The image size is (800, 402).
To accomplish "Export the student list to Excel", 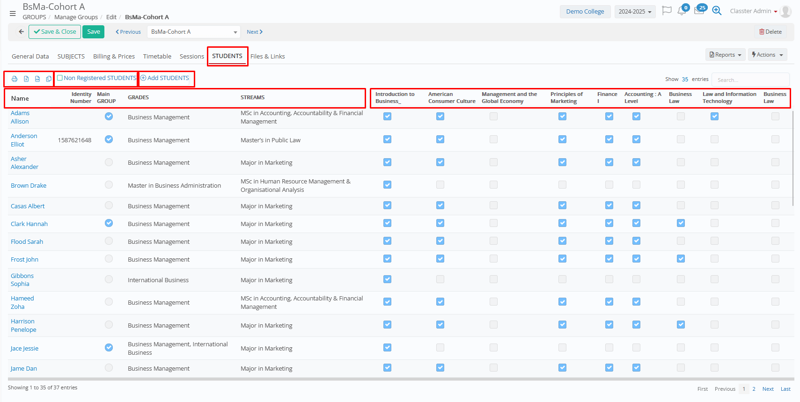I will point(26,79).
